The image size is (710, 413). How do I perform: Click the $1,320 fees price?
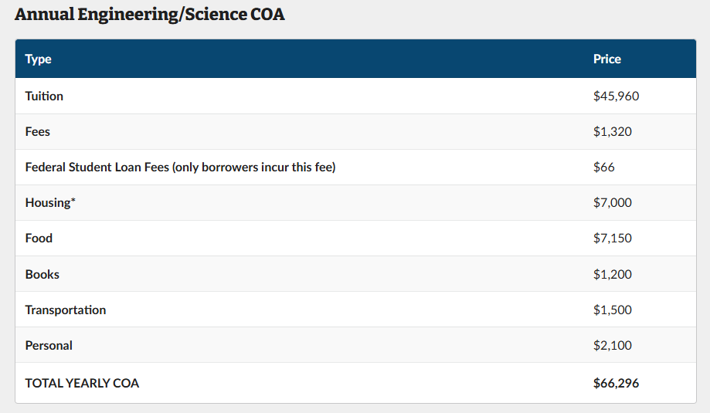[x=613, y=132]
